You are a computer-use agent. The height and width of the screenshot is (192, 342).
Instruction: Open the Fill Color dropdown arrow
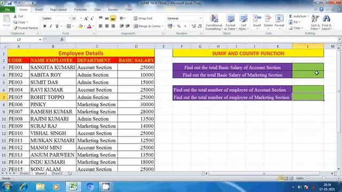pos(84,26)
